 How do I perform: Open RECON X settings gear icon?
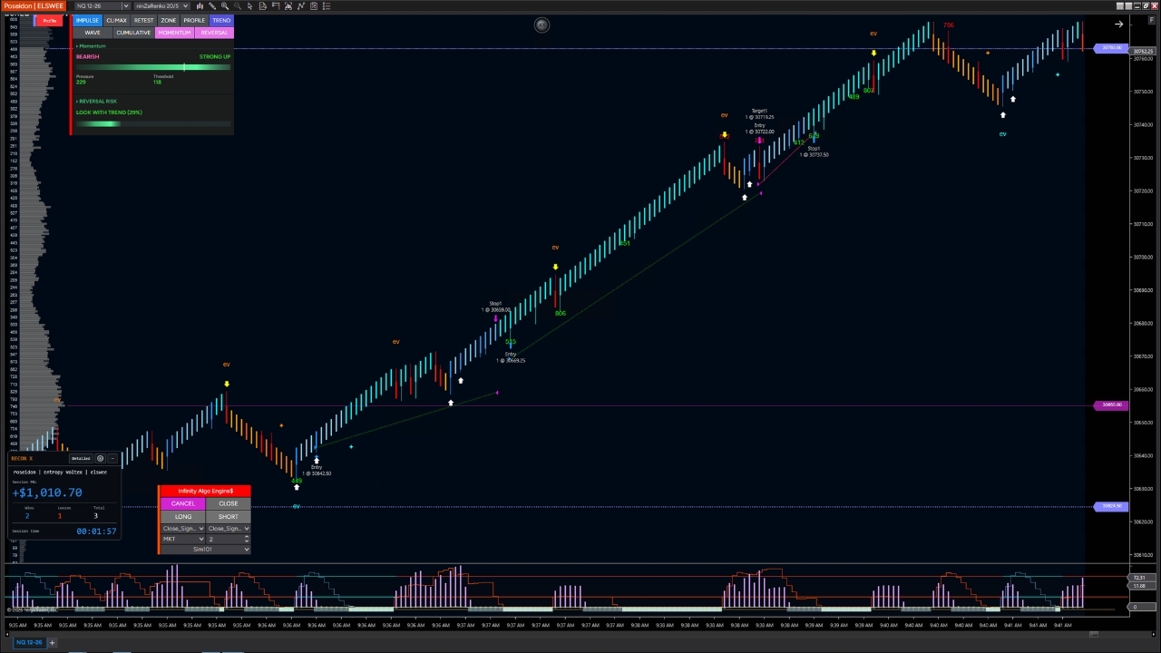click(x=100, y=458)
